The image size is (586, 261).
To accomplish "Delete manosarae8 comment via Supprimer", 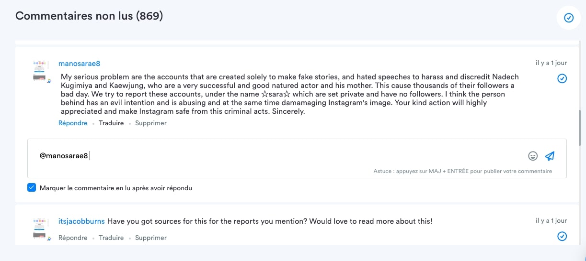I will pyautogui.click(x=151, y=123).
